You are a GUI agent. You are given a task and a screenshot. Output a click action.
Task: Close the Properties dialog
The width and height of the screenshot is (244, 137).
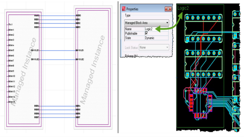[168, 9]
